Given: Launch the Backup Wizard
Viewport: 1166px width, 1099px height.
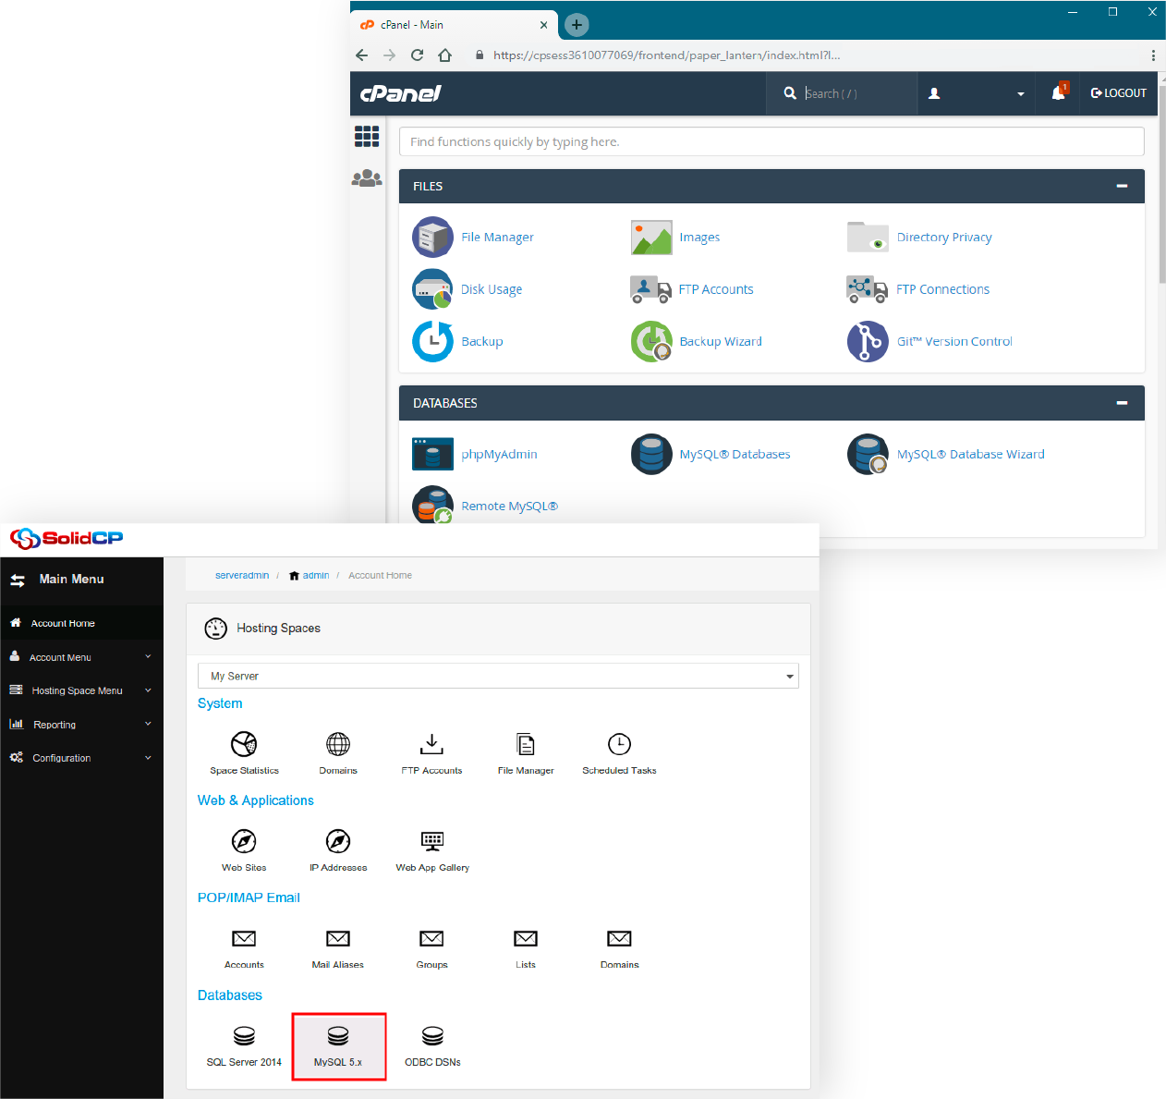Looking at the screenshot, I should [x=721, y=341].
